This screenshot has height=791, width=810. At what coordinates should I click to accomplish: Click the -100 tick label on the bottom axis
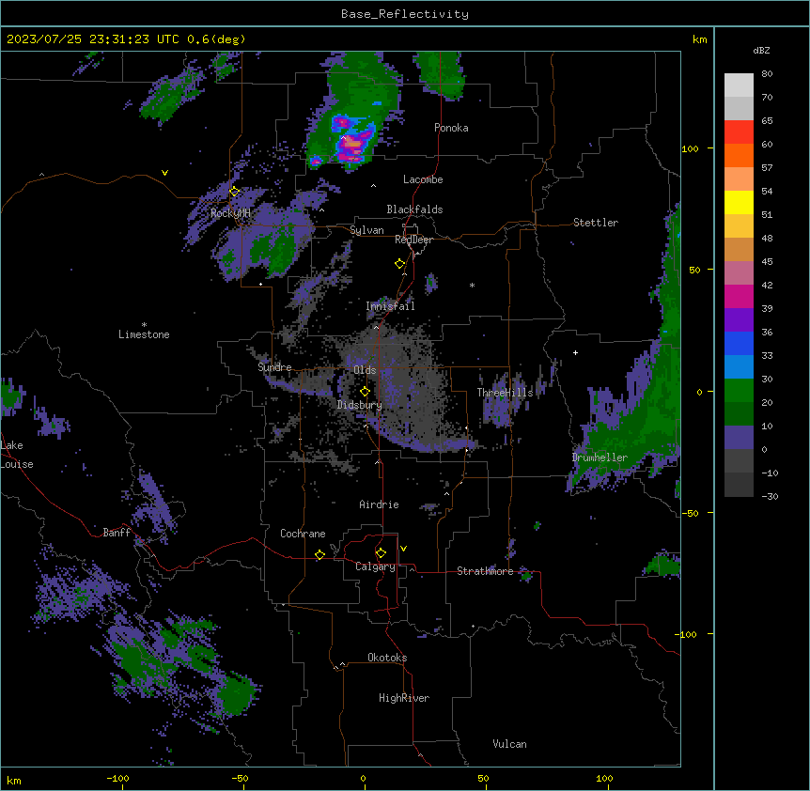click(x=118, y=778)
